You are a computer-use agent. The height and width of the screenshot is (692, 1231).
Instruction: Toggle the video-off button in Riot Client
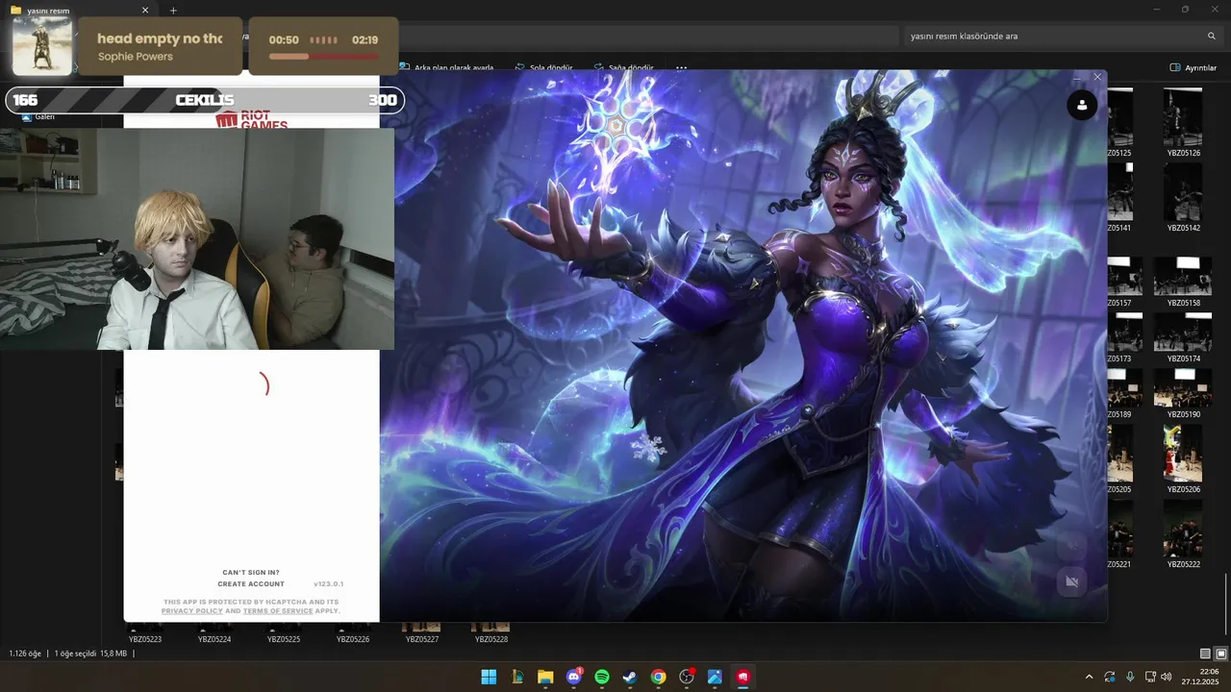[x=1072, y=581]
